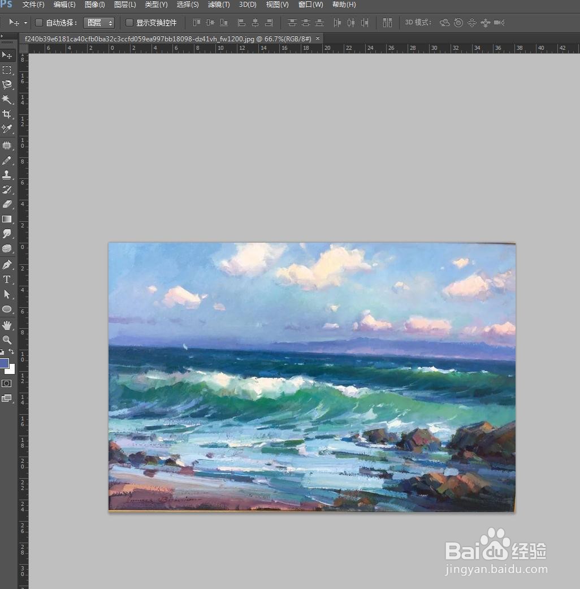This screenshot has width=580, height=589.
Task: Click Align Horizontal Centers icon
Action: 256,23
